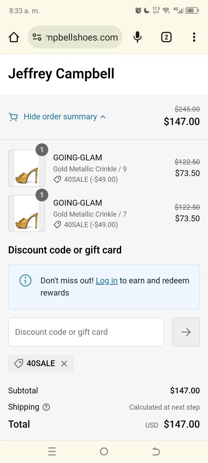Image resolution: width=208 pixels, height=463 pixels.
Task: Tap the address bar URL
Action: (82, 37)
